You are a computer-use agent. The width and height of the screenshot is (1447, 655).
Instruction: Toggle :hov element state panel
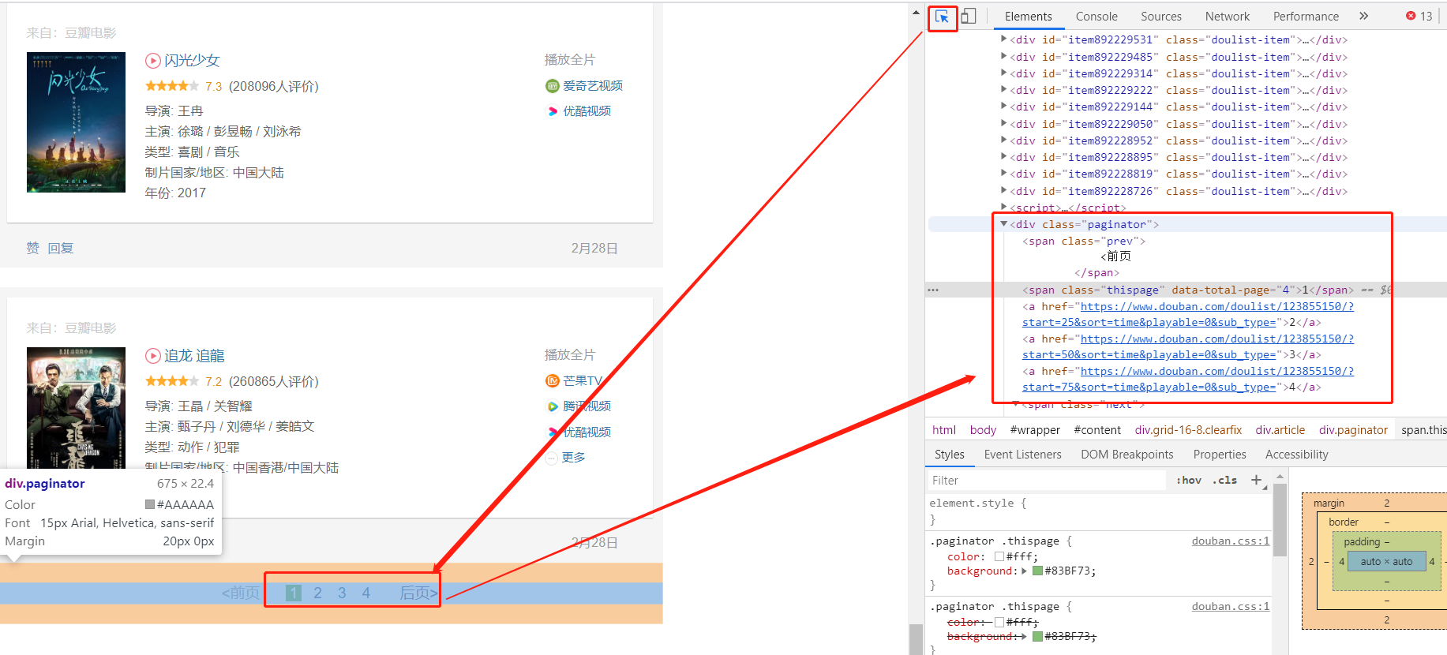pyautogui.click(x=1189, y=480)
